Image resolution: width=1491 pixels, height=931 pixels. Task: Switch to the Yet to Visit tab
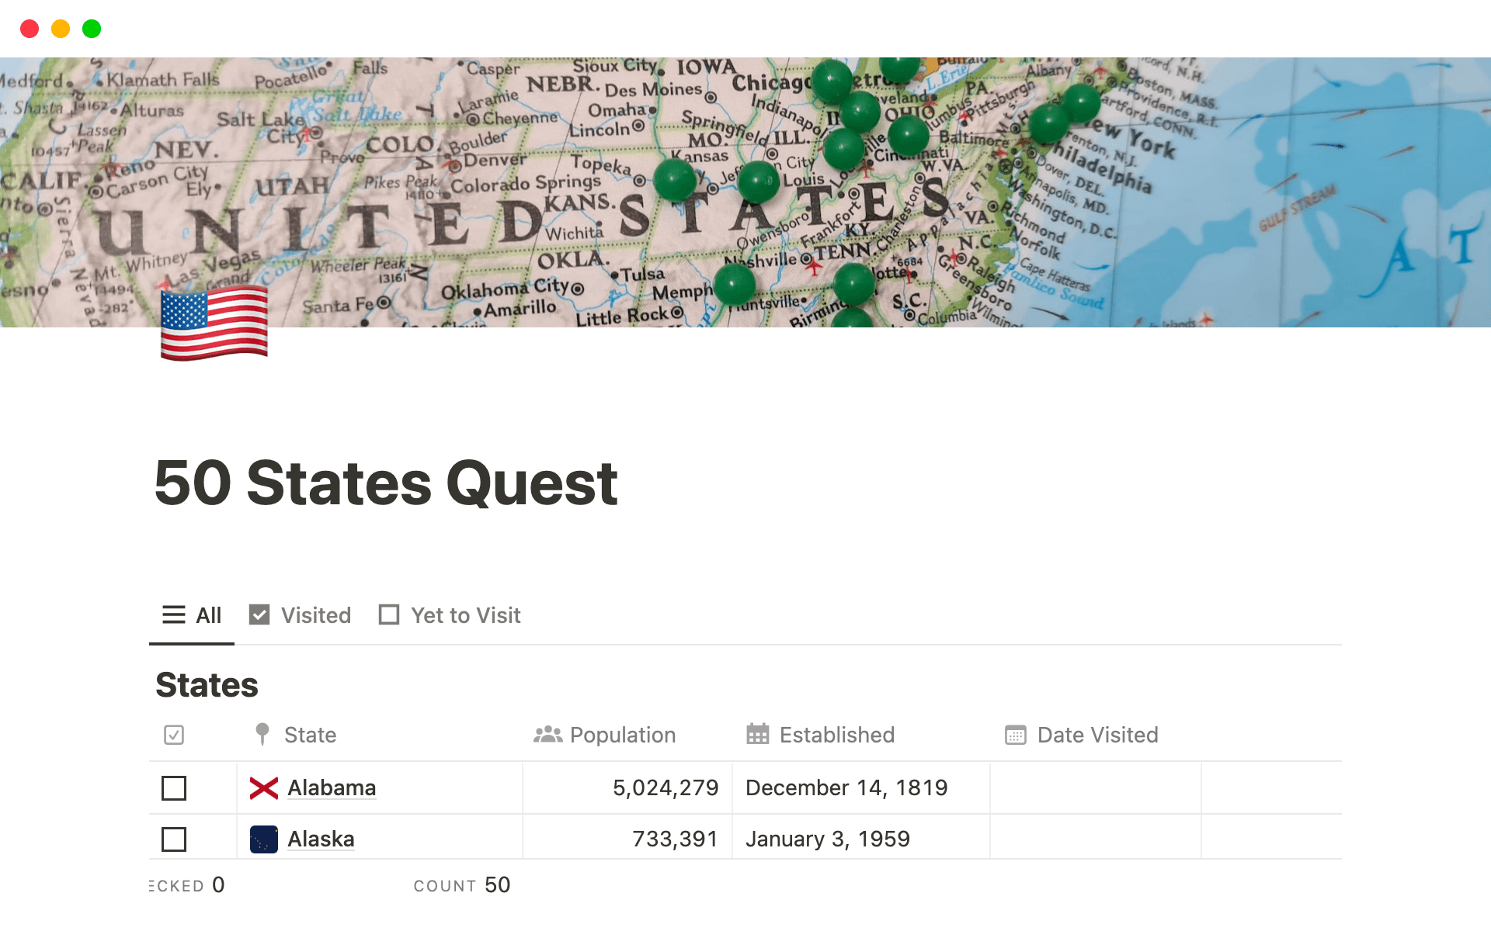(x=464, y=615)
